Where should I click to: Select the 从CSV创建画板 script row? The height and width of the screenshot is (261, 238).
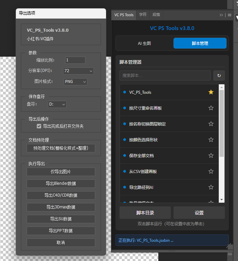[169, 171]
